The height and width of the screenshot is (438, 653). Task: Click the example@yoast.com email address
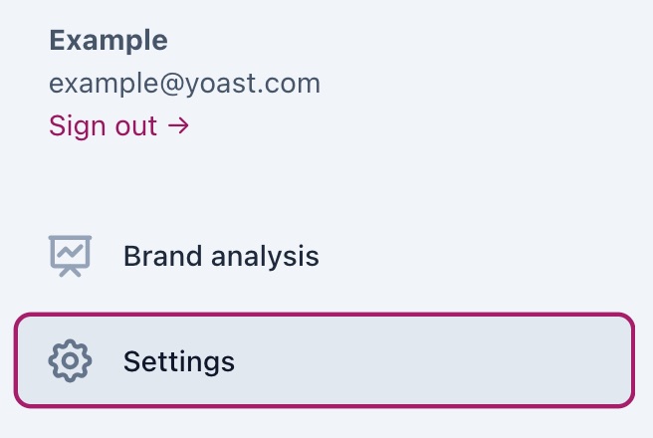[x=185, y=84]
